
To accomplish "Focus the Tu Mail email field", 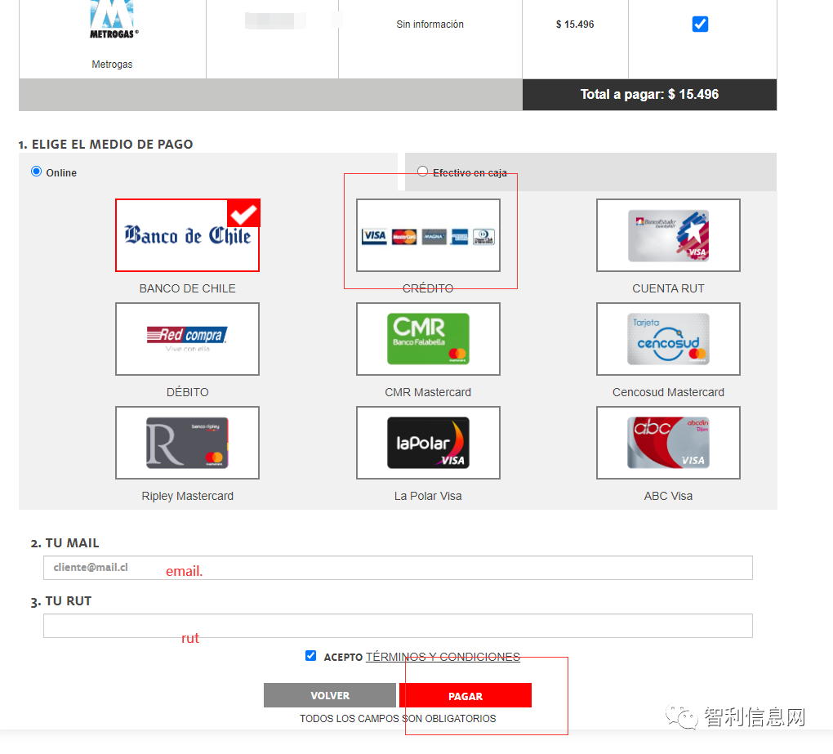I will [398, 568].
